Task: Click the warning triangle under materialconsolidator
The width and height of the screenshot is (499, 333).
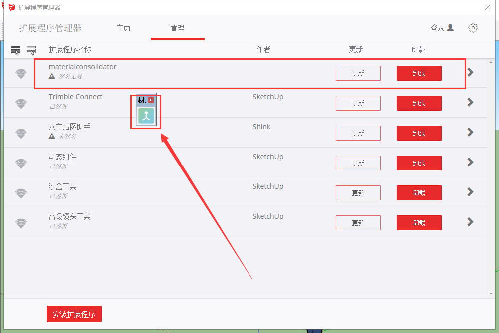Action: [52, 76]
